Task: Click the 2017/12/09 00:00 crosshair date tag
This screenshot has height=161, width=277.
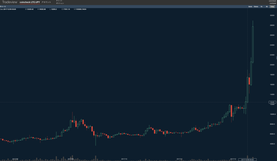Action: pos(247,160)
